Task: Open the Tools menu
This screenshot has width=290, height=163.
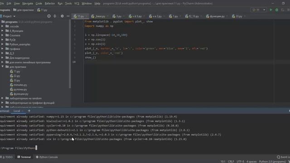Action: (x=68, y=3)
